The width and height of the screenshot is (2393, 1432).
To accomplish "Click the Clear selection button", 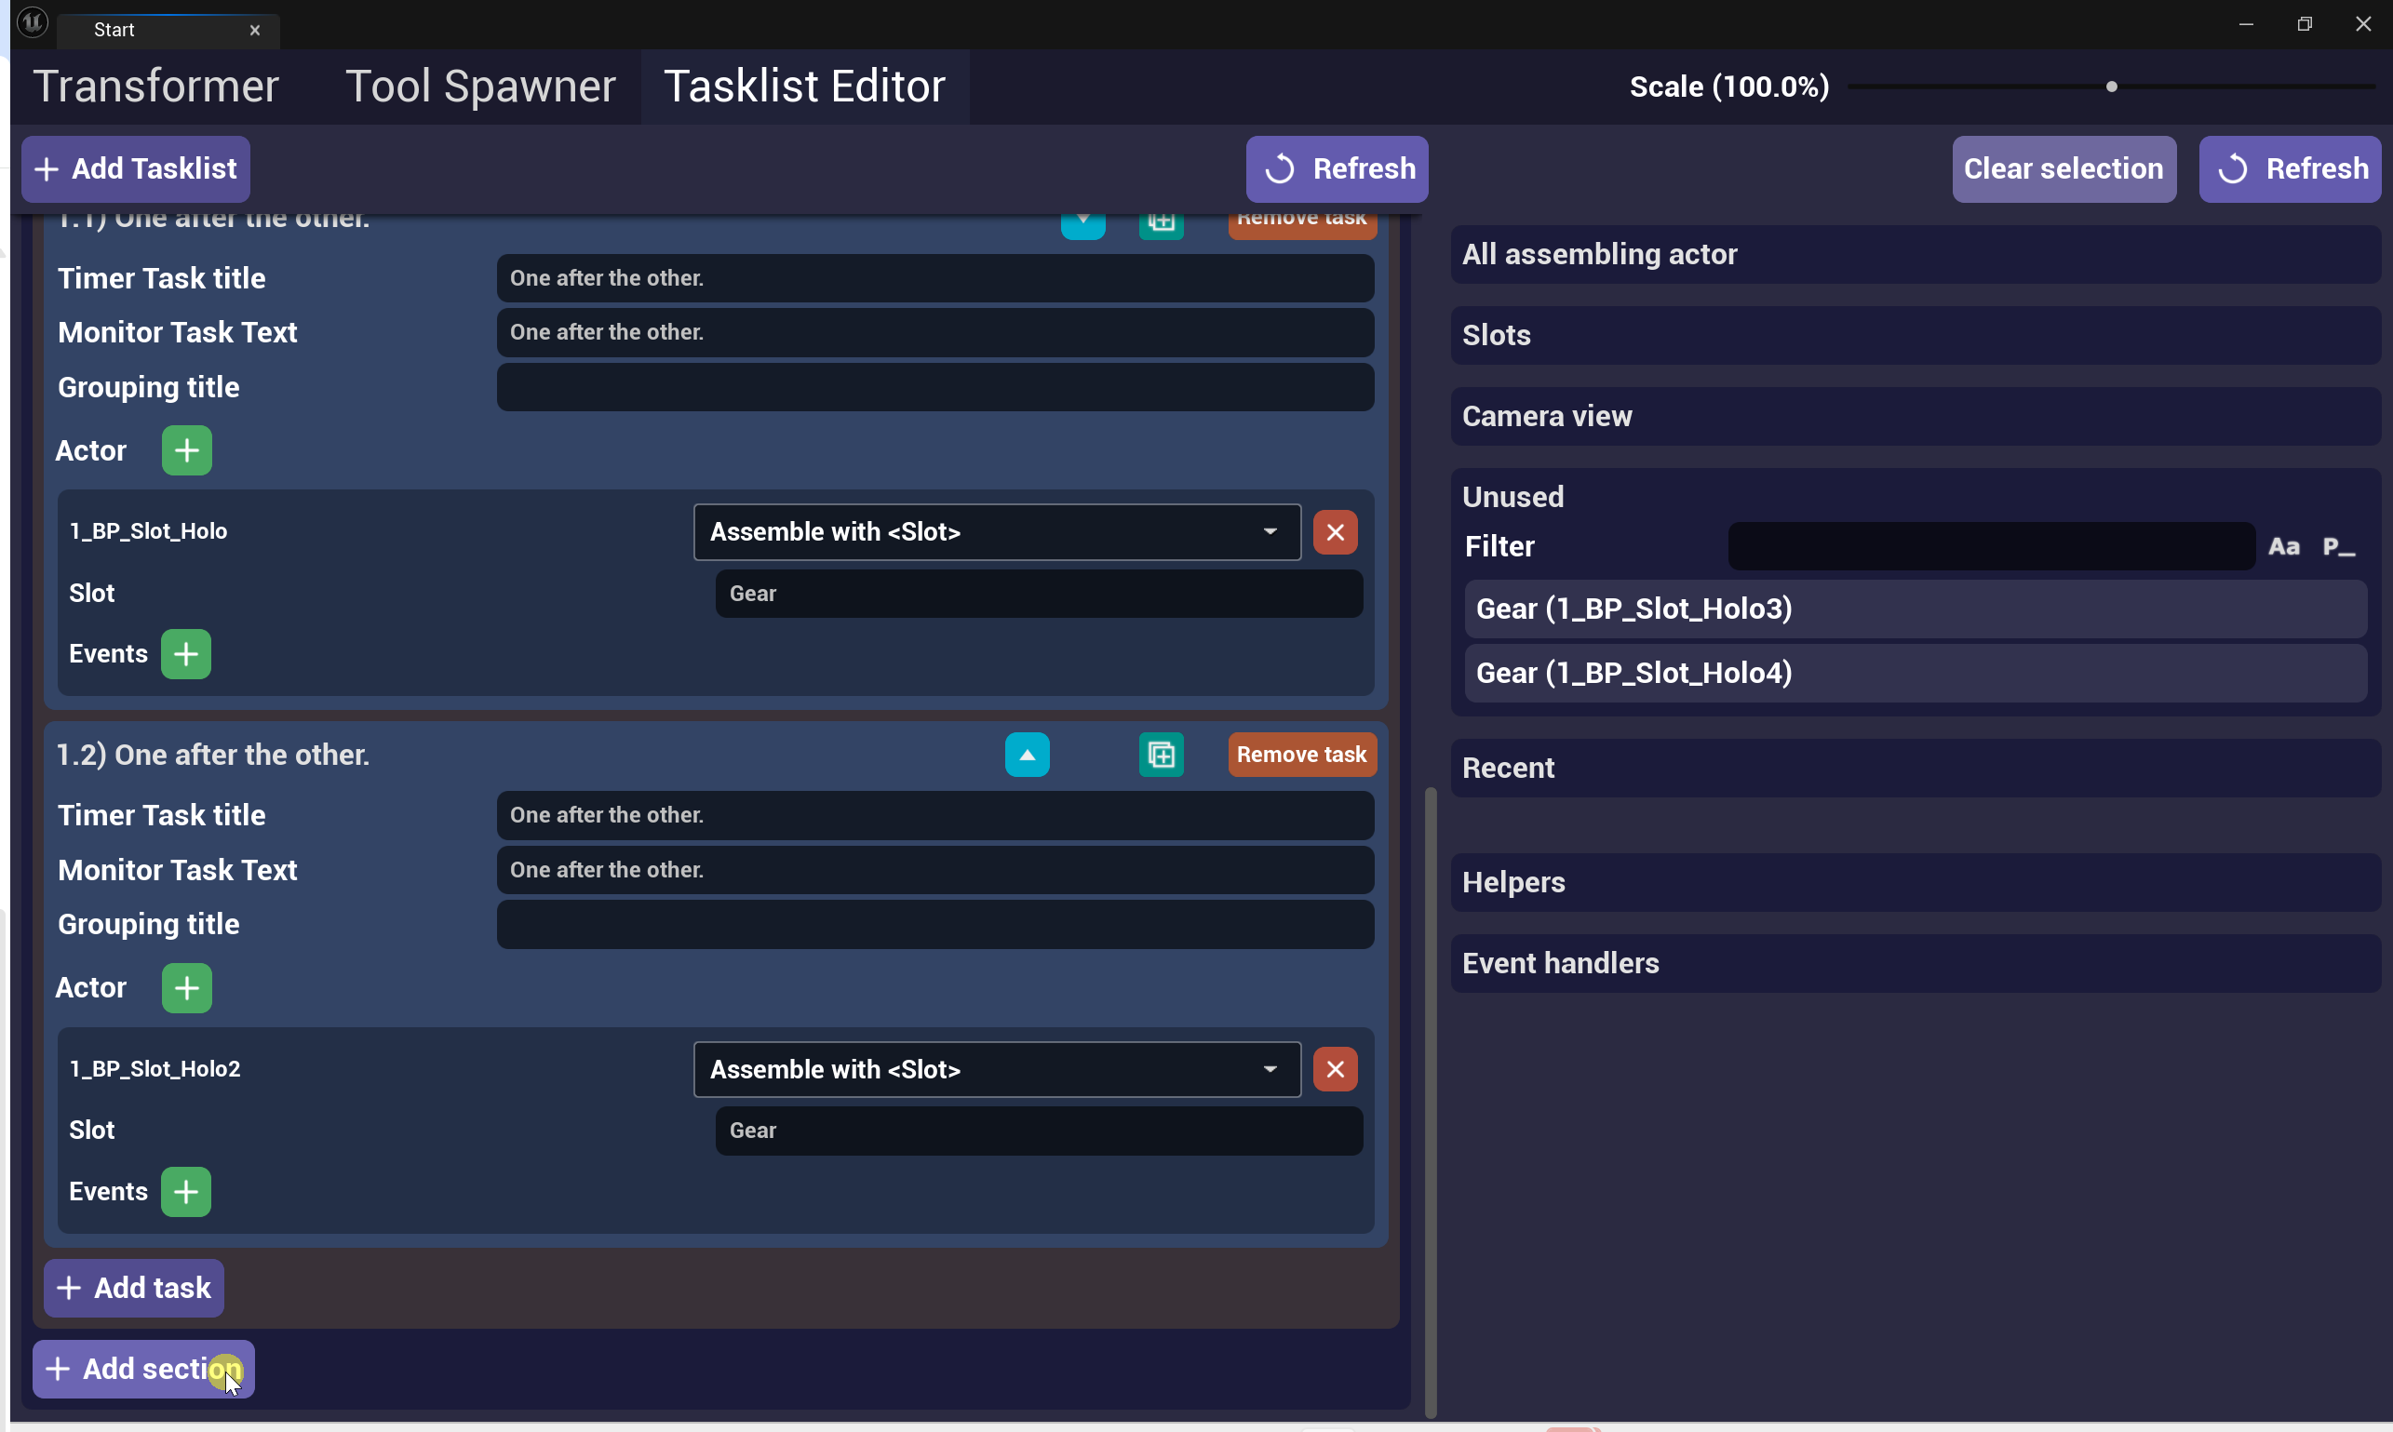I will [2063, 168].
